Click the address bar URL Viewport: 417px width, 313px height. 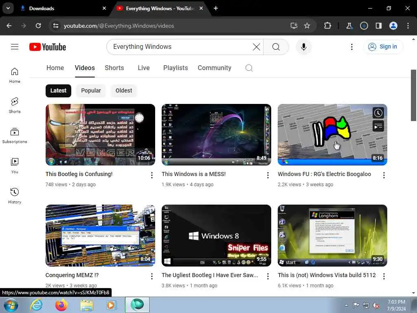[119, 26]
